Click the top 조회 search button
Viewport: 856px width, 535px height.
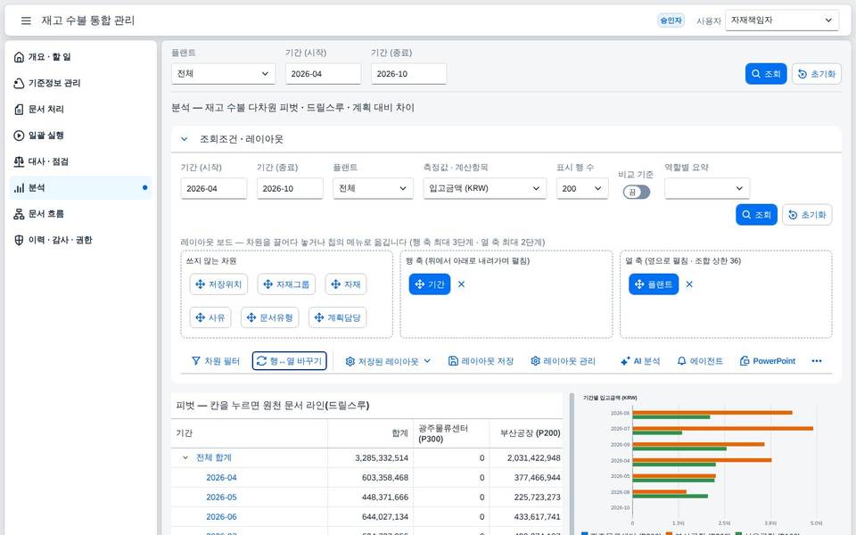pyautogui.click(x=766, y=74)
